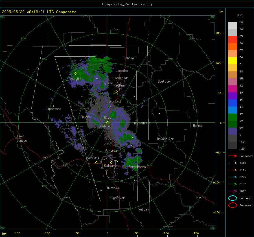The width and height of the screenshot is (254, 237).
Task: Click the red forecast ellipse in legend
Action: (x=233, y=205)
